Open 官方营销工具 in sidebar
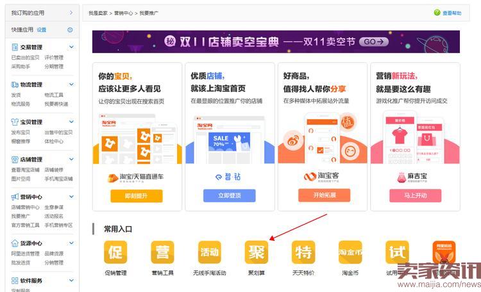Screen dimensions: 481x292 pos(25,225)
